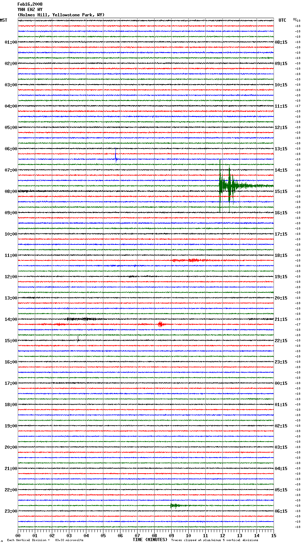Select the 19:00 MST row label

click(11, 426)
